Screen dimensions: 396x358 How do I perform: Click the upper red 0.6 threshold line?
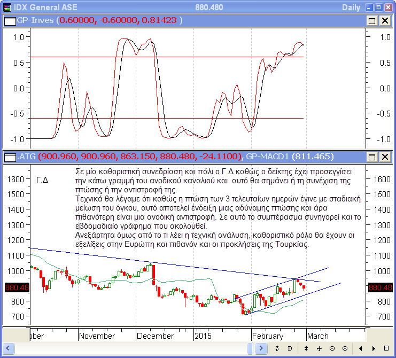click(x=167, y=57)
